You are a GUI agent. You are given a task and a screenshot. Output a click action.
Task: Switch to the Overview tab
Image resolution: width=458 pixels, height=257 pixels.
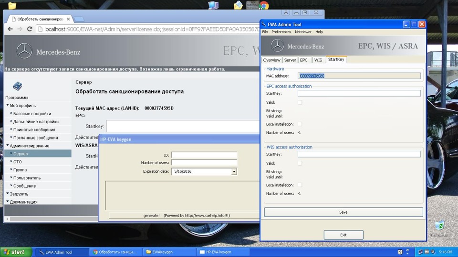271,60
